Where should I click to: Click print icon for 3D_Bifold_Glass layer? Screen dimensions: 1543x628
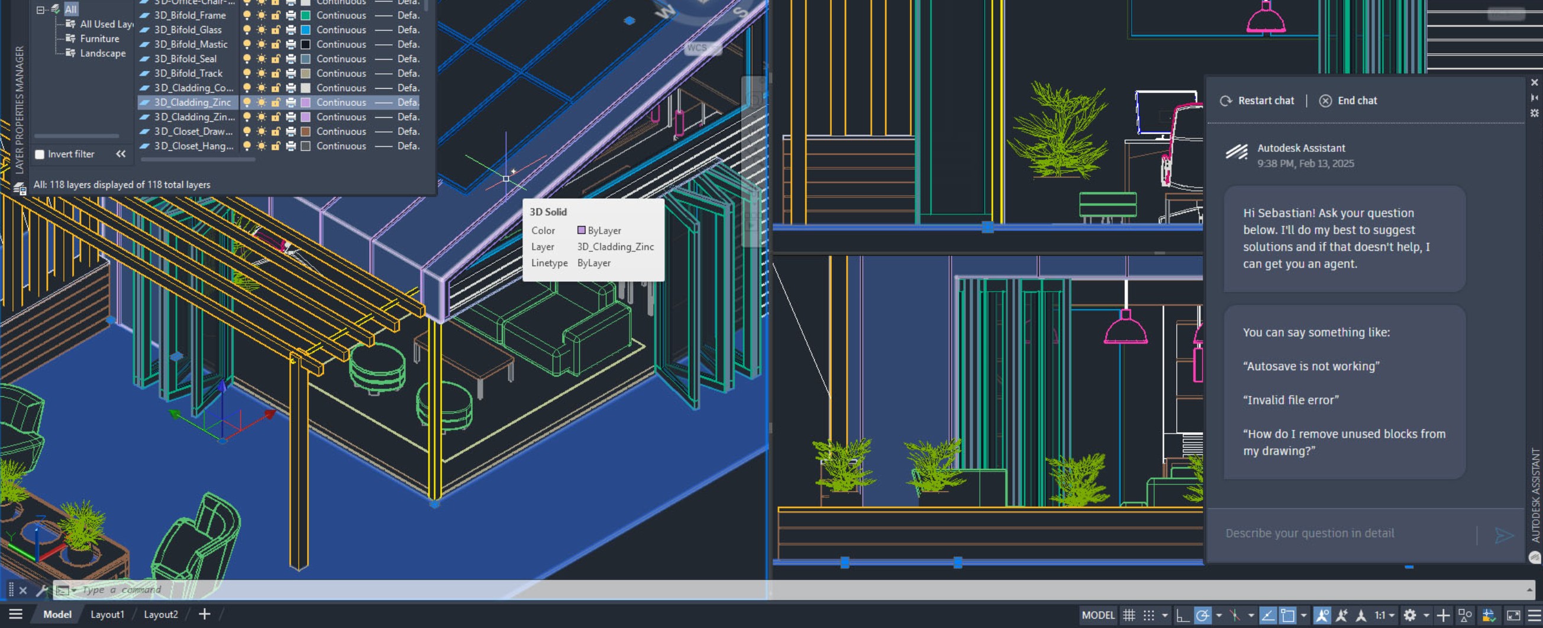(291, 30)
